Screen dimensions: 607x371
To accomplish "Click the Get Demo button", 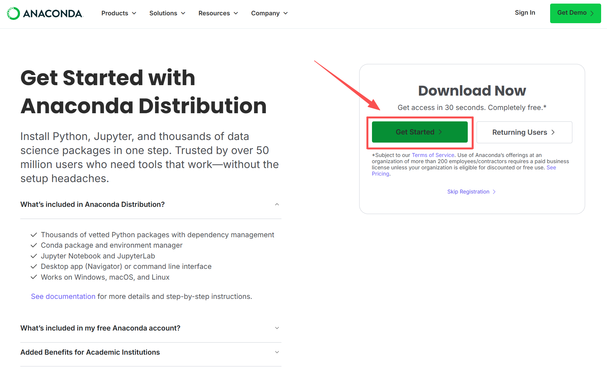I will [x=575, y=13].
